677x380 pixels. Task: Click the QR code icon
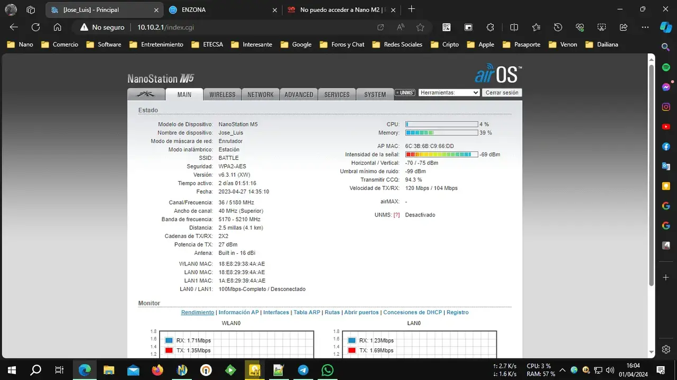(447, 27)
